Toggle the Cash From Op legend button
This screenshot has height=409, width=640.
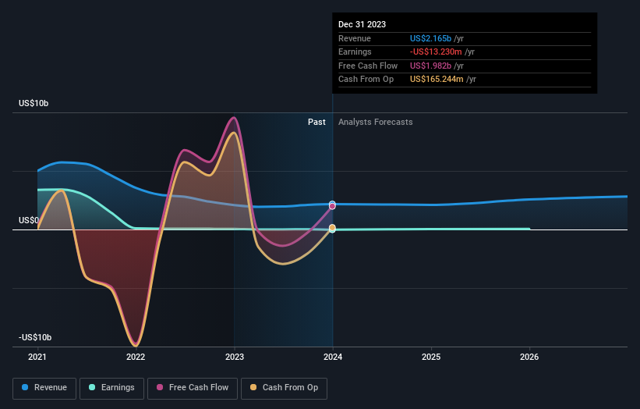(x=284, y=388)
